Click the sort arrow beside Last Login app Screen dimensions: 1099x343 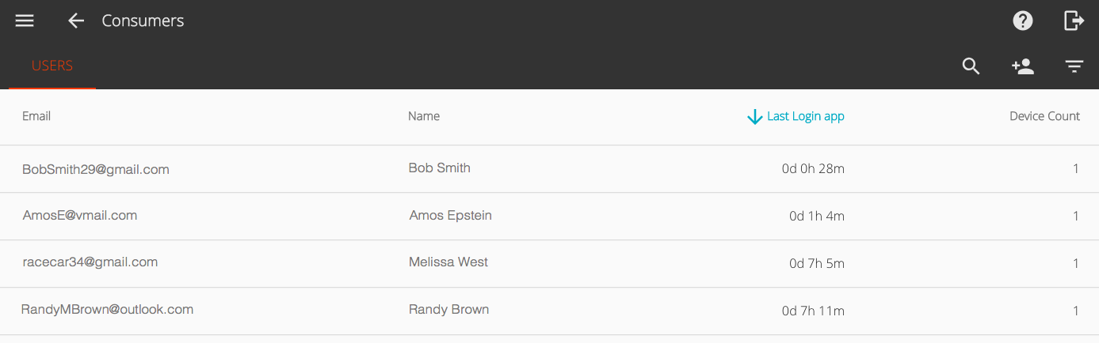754,117
